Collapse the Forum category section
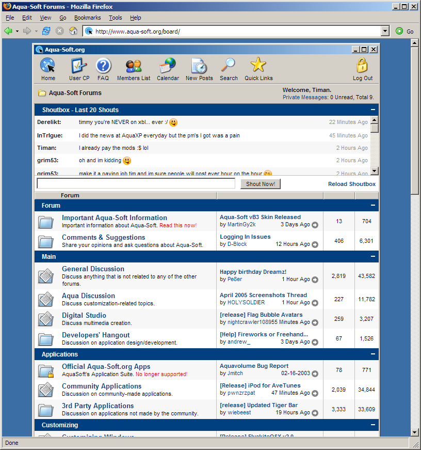Image resolution: width=421 pixels, height=450 pixels. coord(373,205)
